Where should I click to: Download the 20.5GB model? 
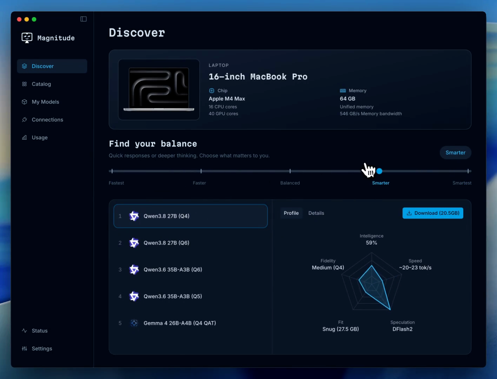point(433,213)
